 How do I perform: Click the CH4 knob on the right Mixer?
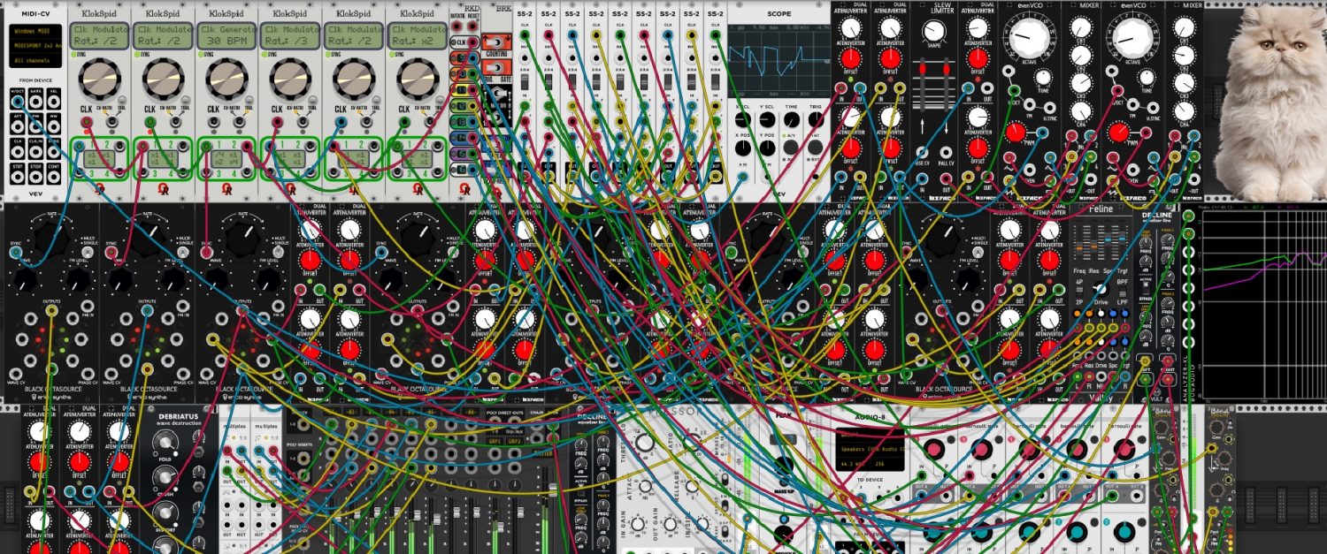1184,110
